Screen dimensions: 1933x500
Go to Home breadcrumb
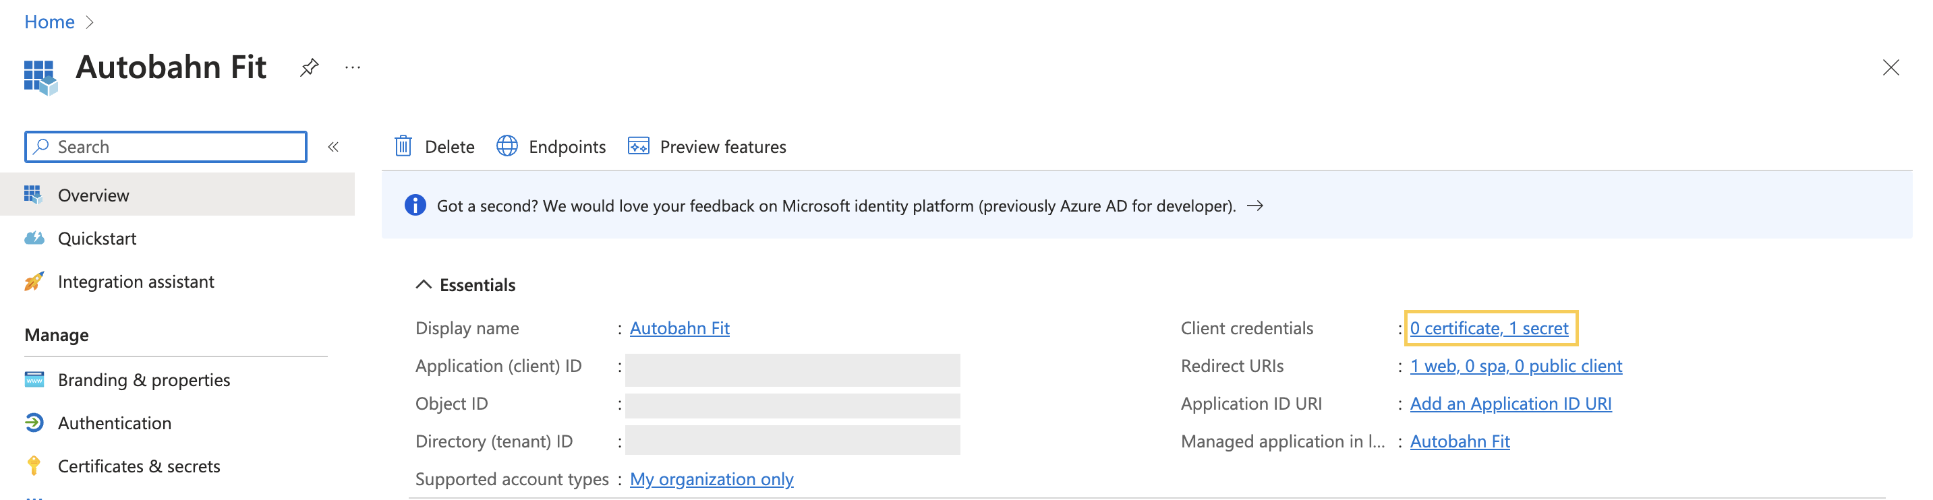coord(49,22)
